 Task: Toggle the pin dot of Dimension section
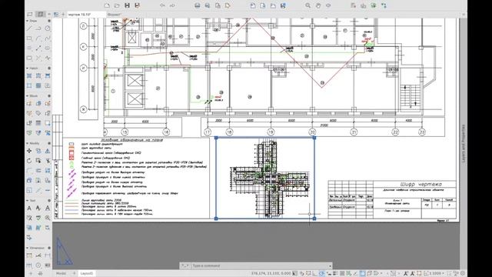tap(49, 248)
